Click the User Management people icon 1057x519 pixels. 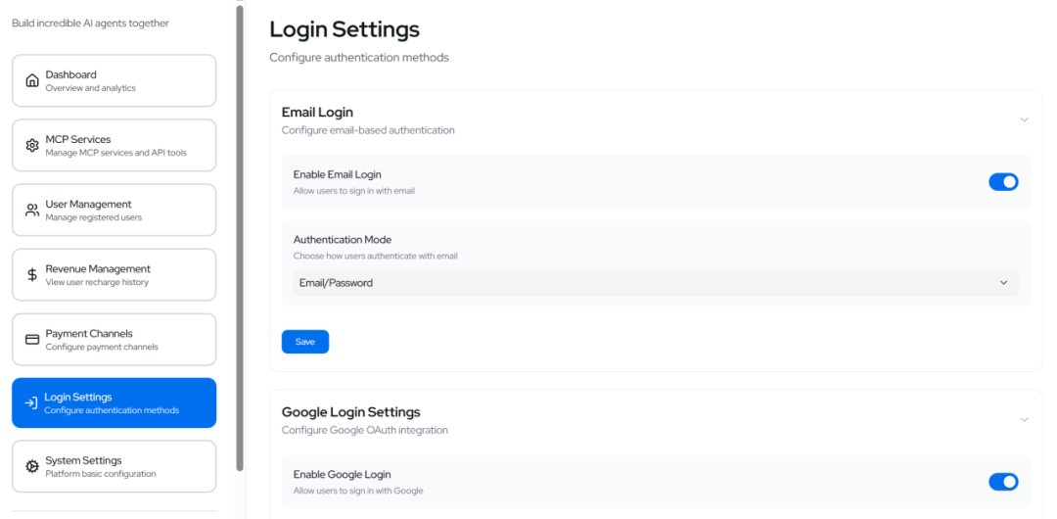pos(31,211)
